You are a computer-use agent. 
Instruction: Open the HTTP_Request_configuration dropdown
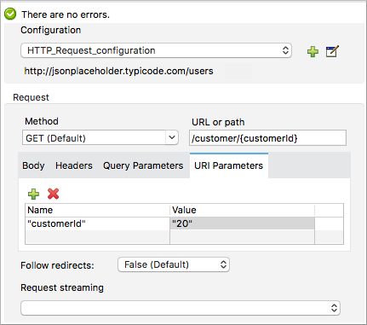point(156,50)
